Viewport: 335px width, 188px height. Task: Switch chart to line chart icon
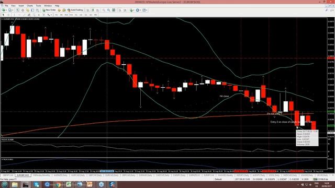tap(97, 10)
